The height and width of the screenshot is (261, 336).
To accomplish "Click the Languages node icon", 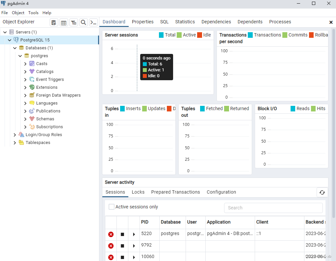I will pos(32,103).
